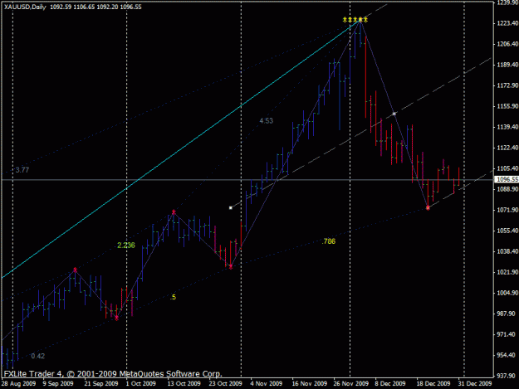Click the yellow star markers at the peak
Screen dimensions: 519x389
click(x=355, y=20)
